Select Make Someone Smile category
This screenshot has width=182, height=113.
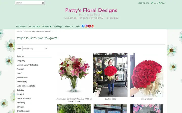coord(26,86)
